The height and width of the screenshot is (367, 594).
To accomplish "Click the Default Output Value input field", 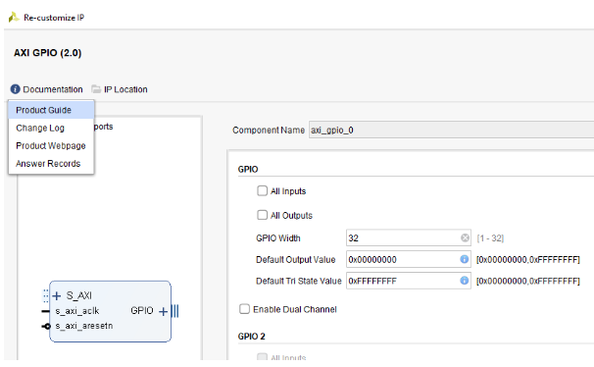I will coord(409,259).
